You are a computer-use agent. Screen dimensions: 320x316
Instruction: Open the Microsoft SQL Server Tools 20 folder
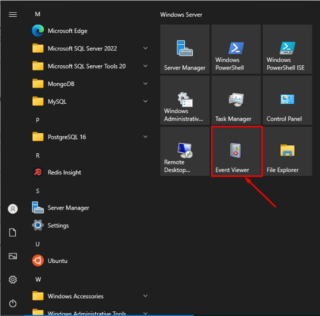tap(90, 66)
